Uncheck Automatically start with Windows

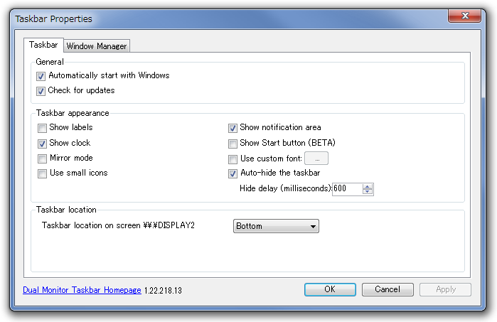pyautogui.click(x=41, y=76)
